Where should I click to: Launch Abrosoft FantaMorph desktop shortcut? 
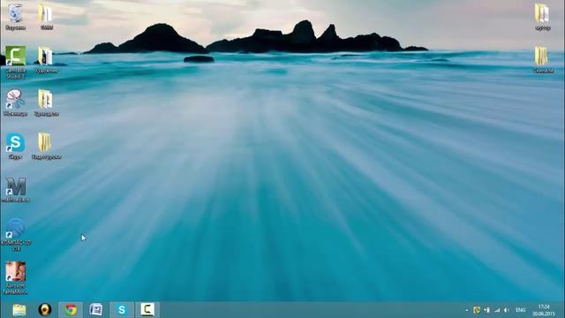pyautogui.click(x=16, y=277)
